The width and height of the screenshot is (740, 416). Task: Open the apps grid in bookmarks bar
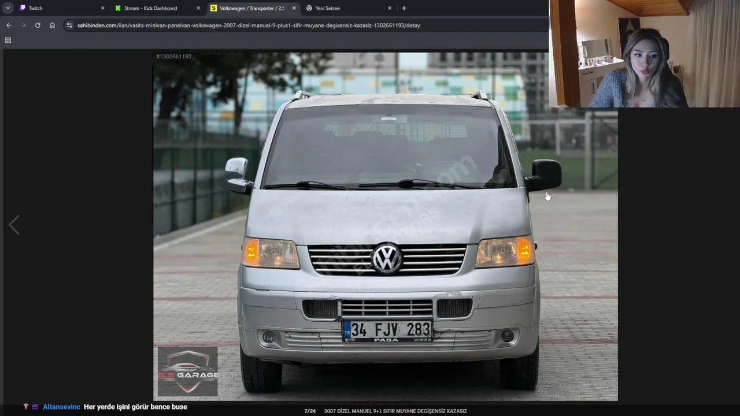tap(8, 40)
